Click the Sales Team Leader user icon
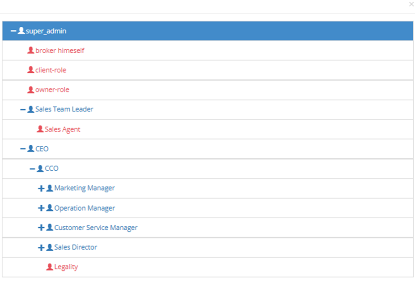Viewport: 415px width, 283px height. pos(31,109)
